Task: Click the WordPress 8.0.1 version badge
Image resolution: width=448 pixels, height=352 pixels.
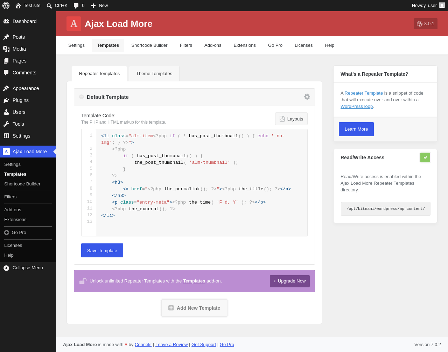Action: tap(426, 24)
